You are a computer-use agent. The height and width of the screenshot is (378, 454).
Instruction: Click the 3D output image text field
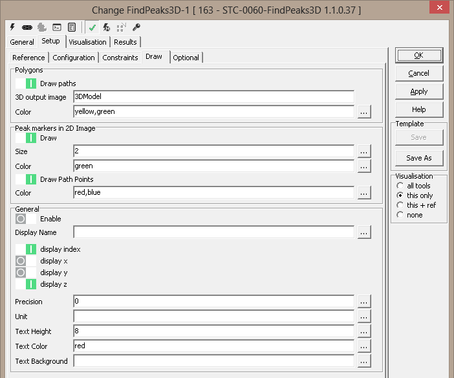point(213,97)
